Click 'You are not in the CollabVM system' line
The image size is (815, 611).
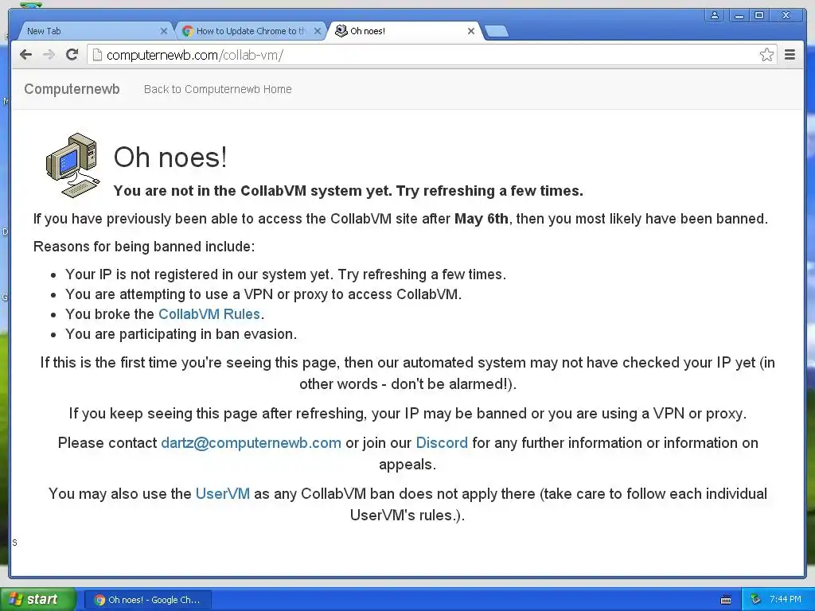[349, 191]
